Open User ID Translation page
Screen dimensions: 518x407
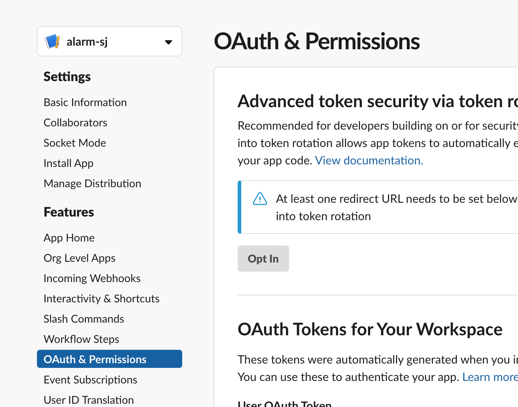coord(89,400)
